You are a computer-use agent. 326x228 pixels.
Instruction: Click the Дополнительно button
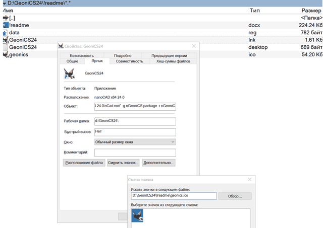[x=158, y=163]
